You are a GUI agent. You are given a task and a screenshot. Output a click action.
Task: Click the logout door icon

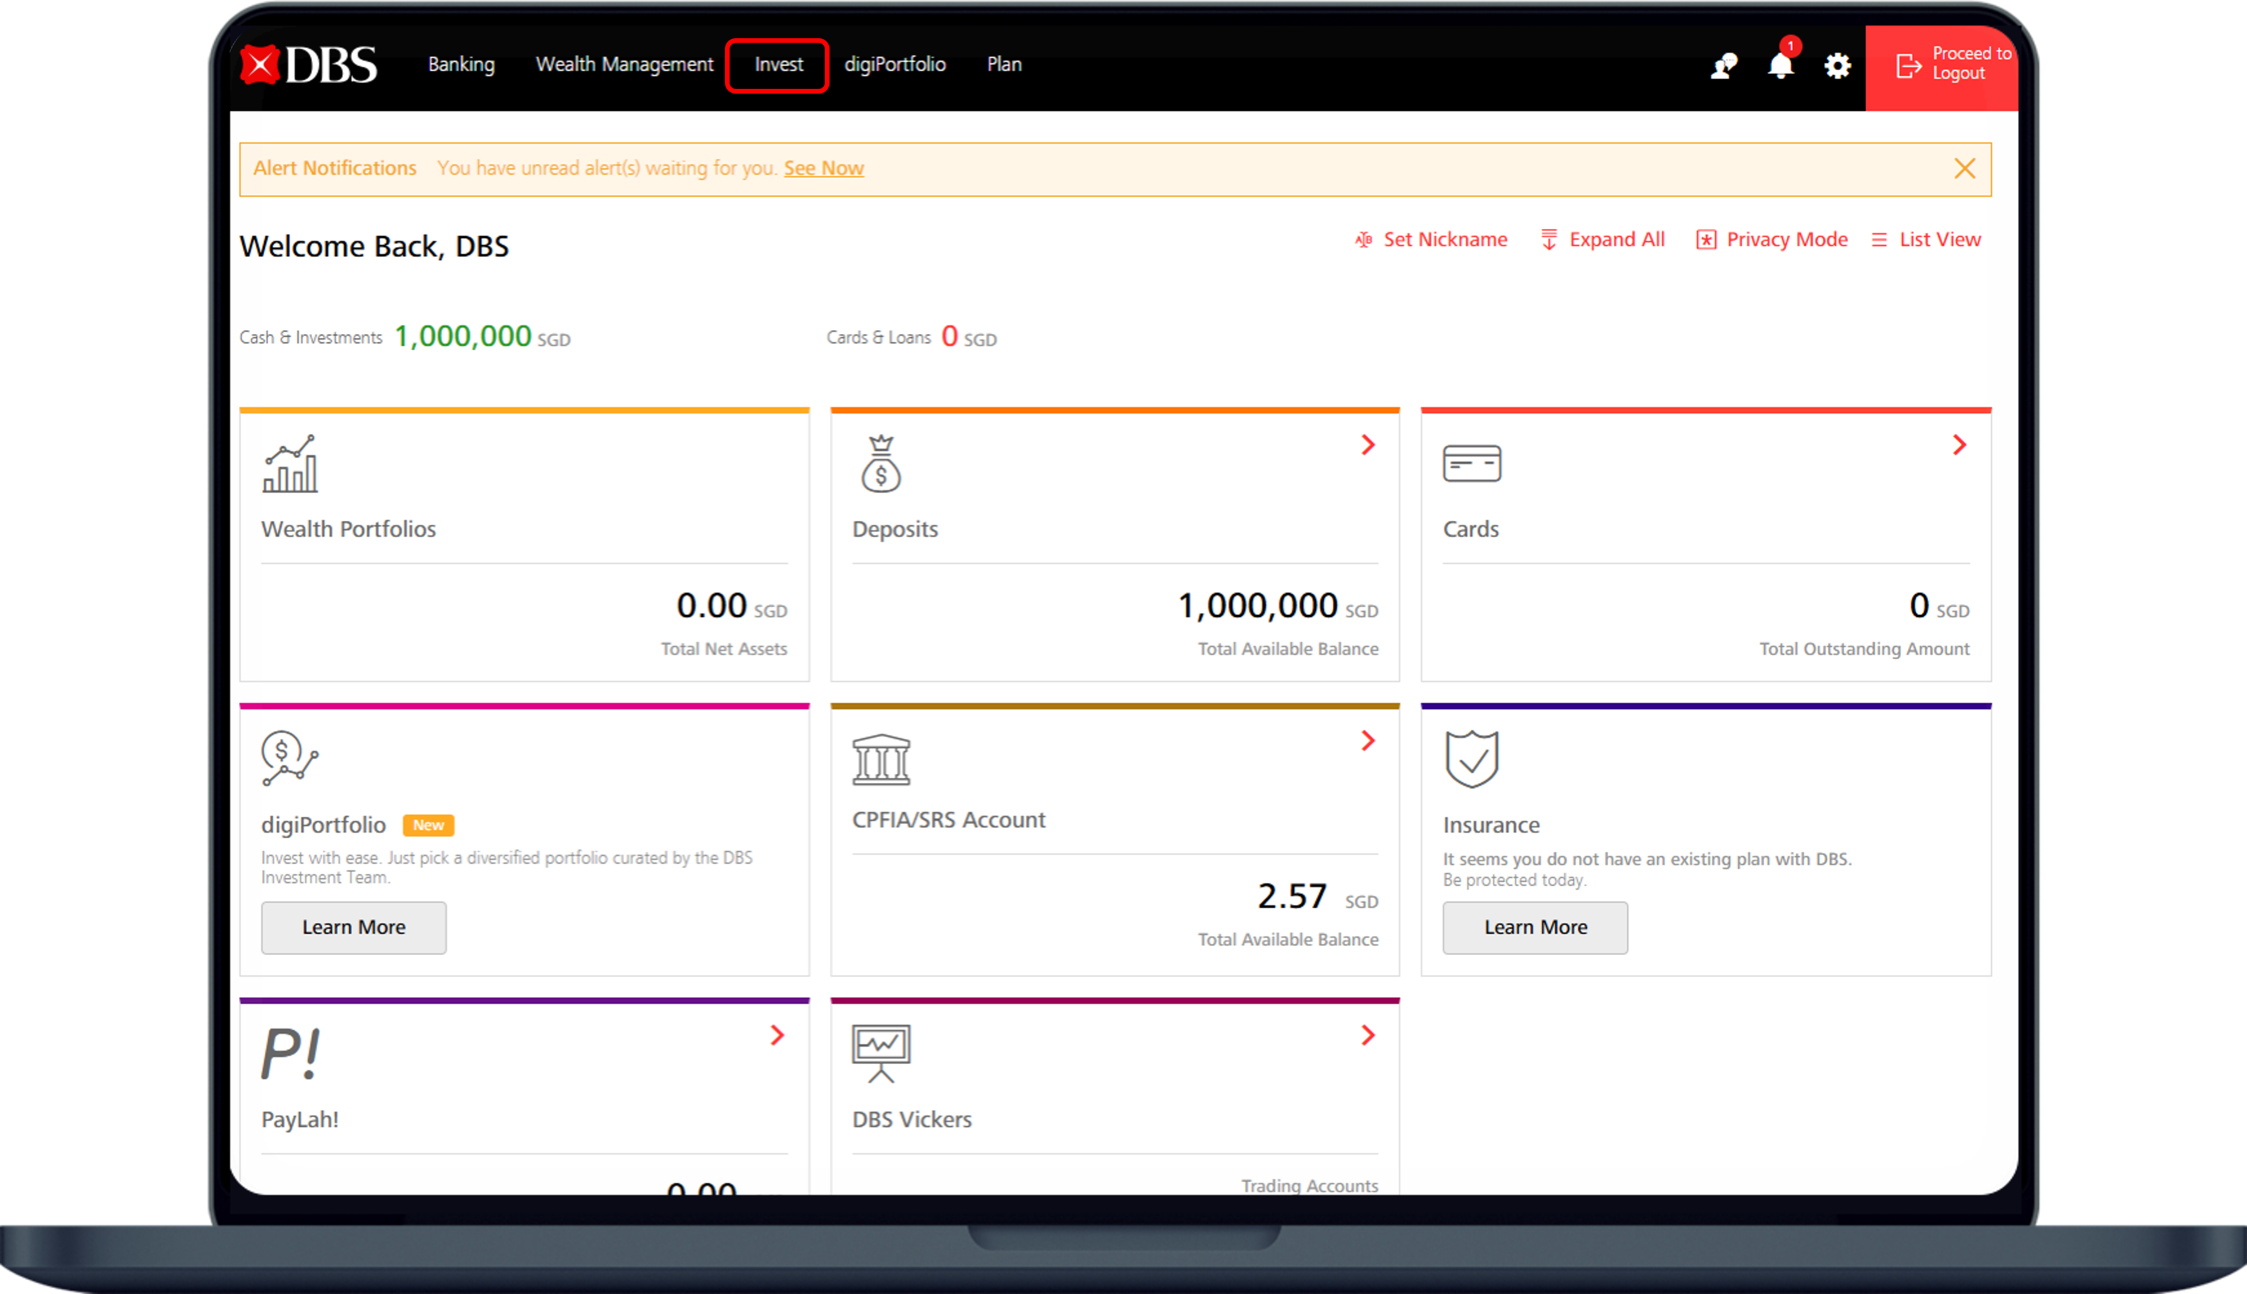(1909, 66)
